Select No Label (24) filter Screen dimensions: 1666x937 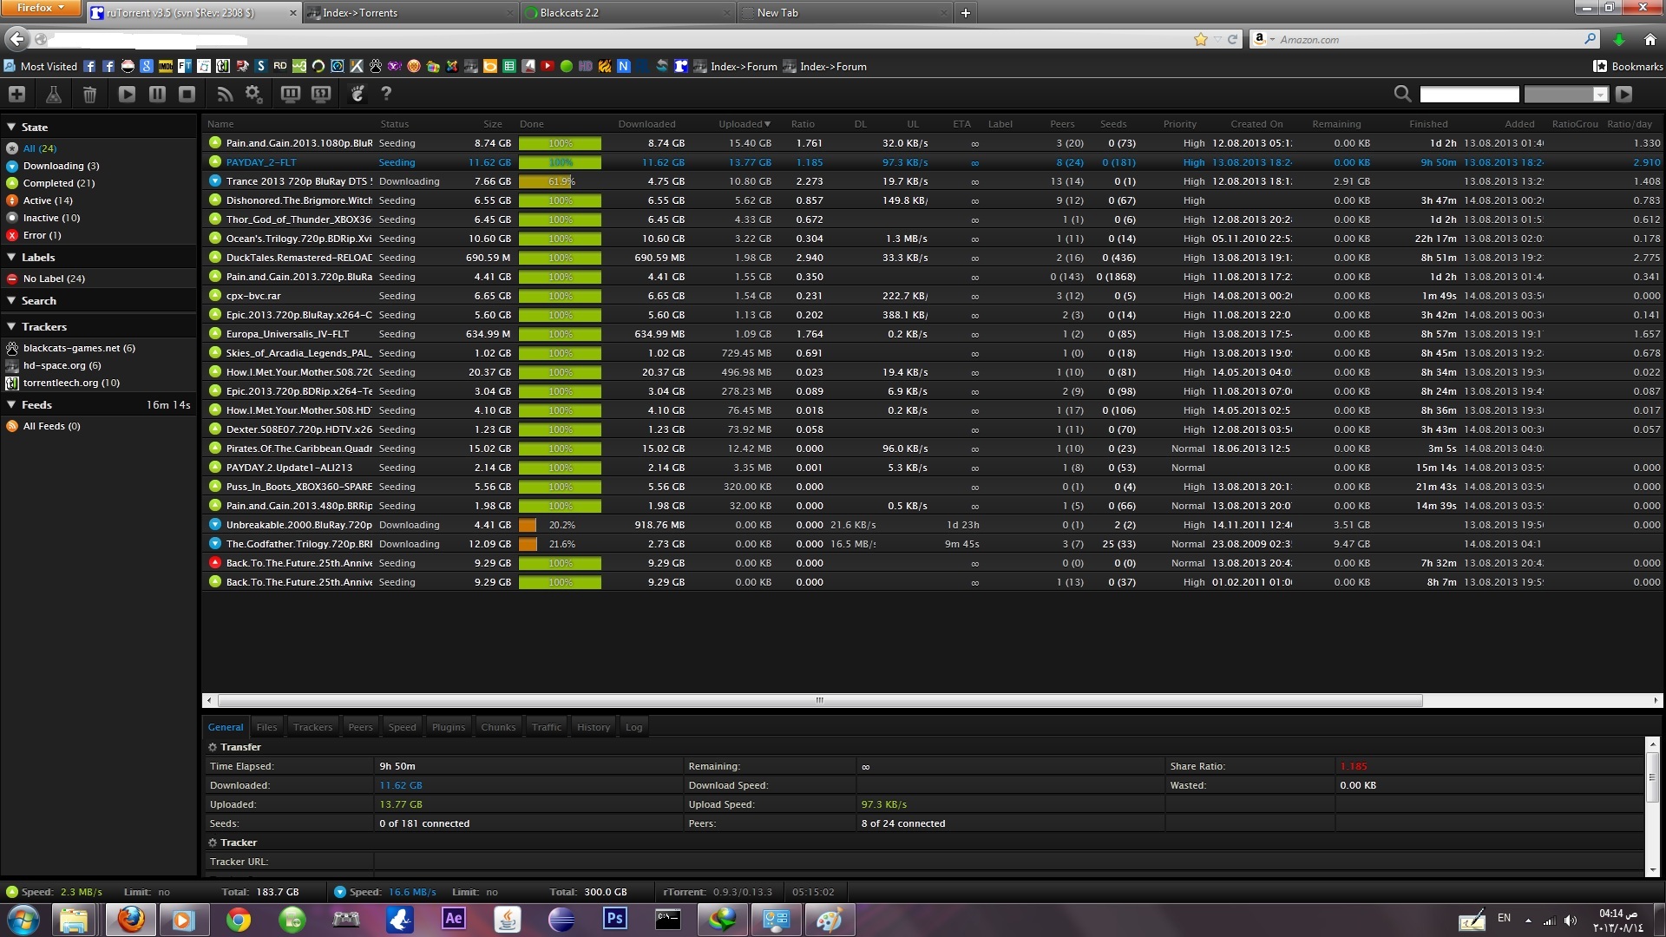click(54, 278)
